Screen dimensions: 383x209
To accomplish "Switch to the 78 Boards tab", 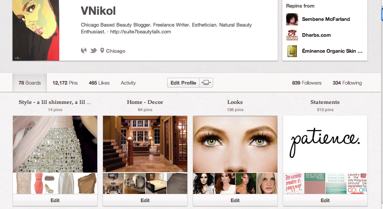I will coord(30,83).
